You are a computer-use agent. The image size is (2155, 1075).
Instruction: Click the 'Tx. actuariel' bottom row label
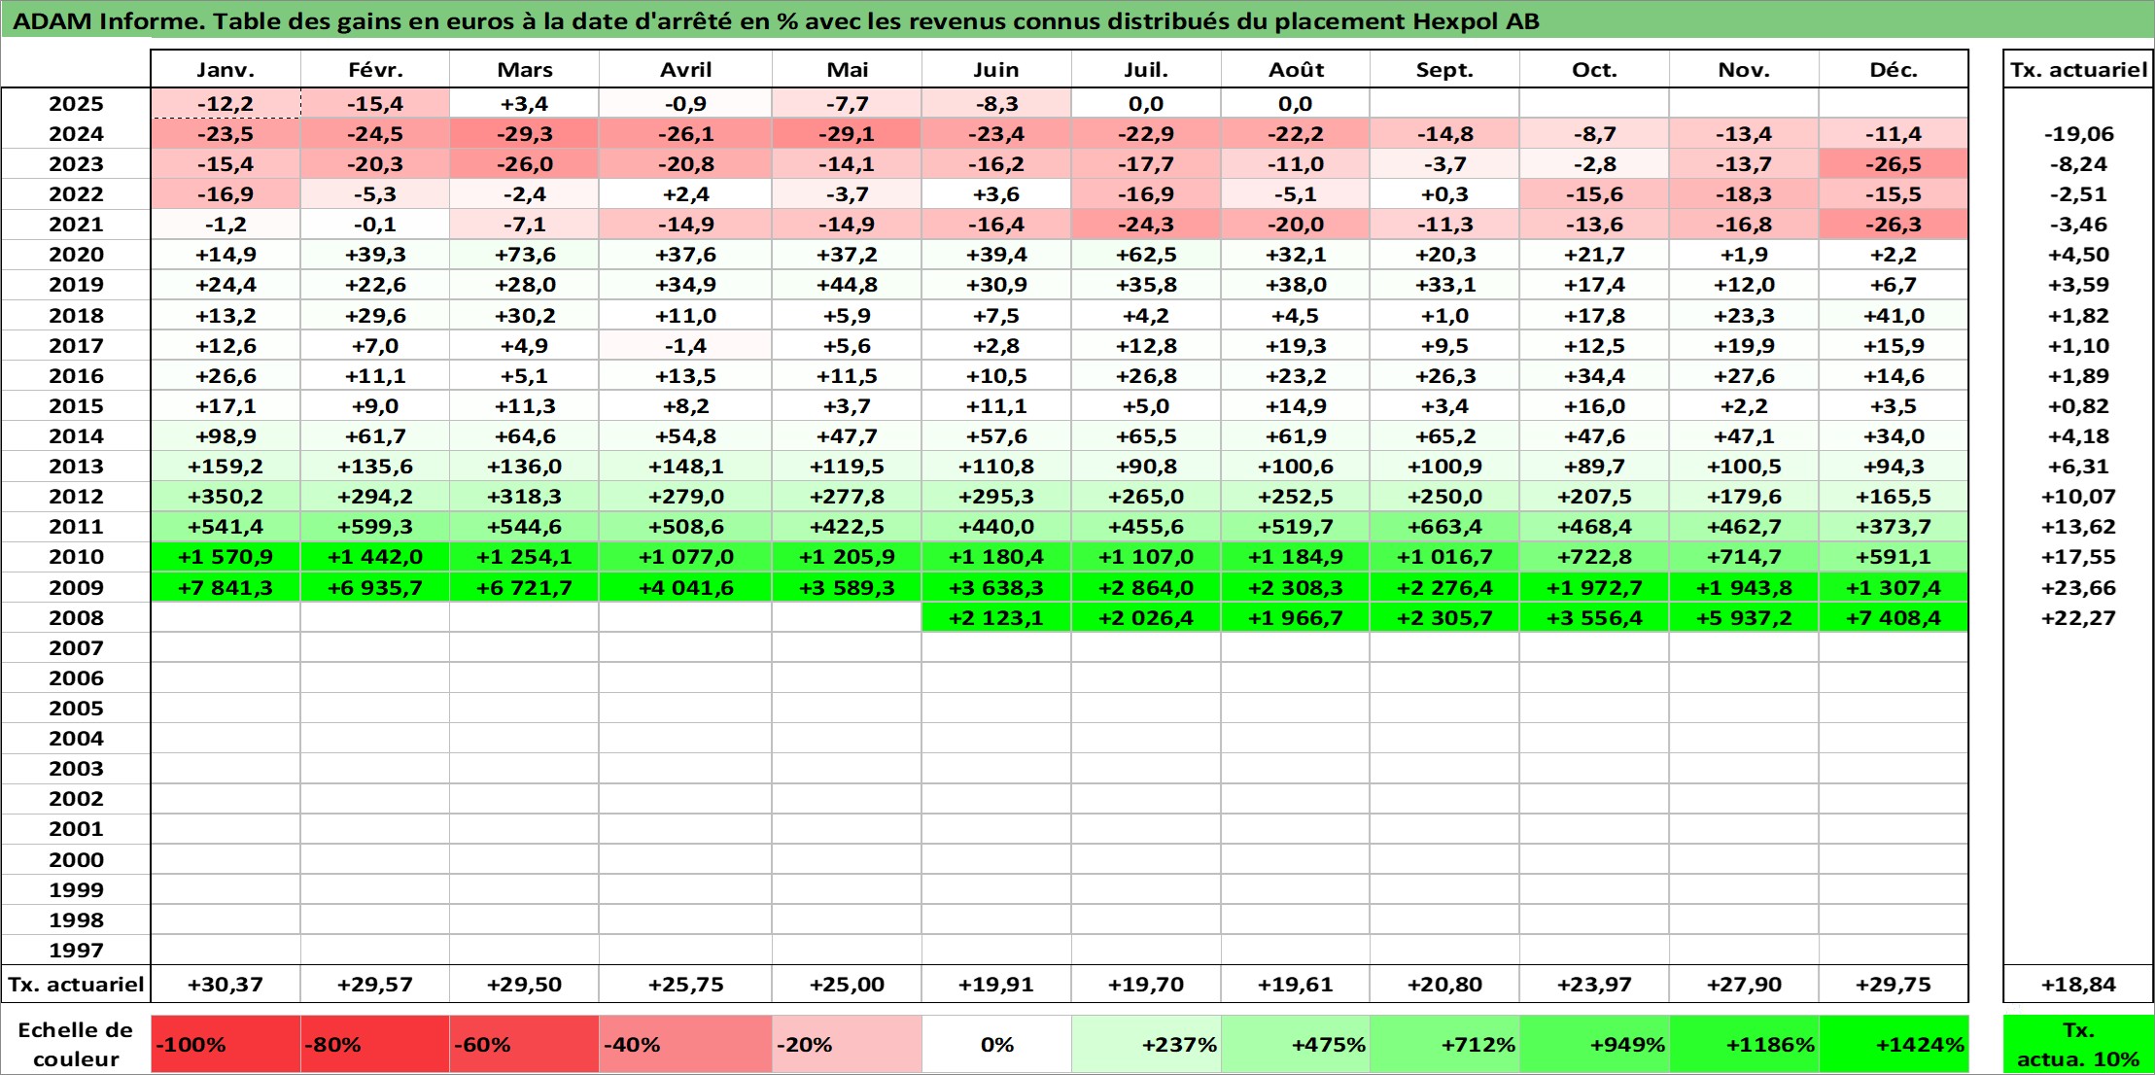(x=76, y=984)
